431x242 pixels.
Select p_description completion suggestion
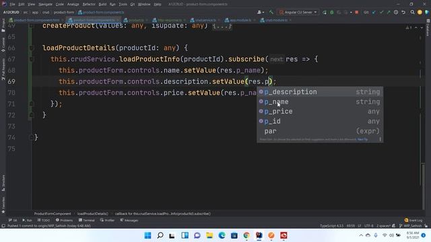click(320, 92)
